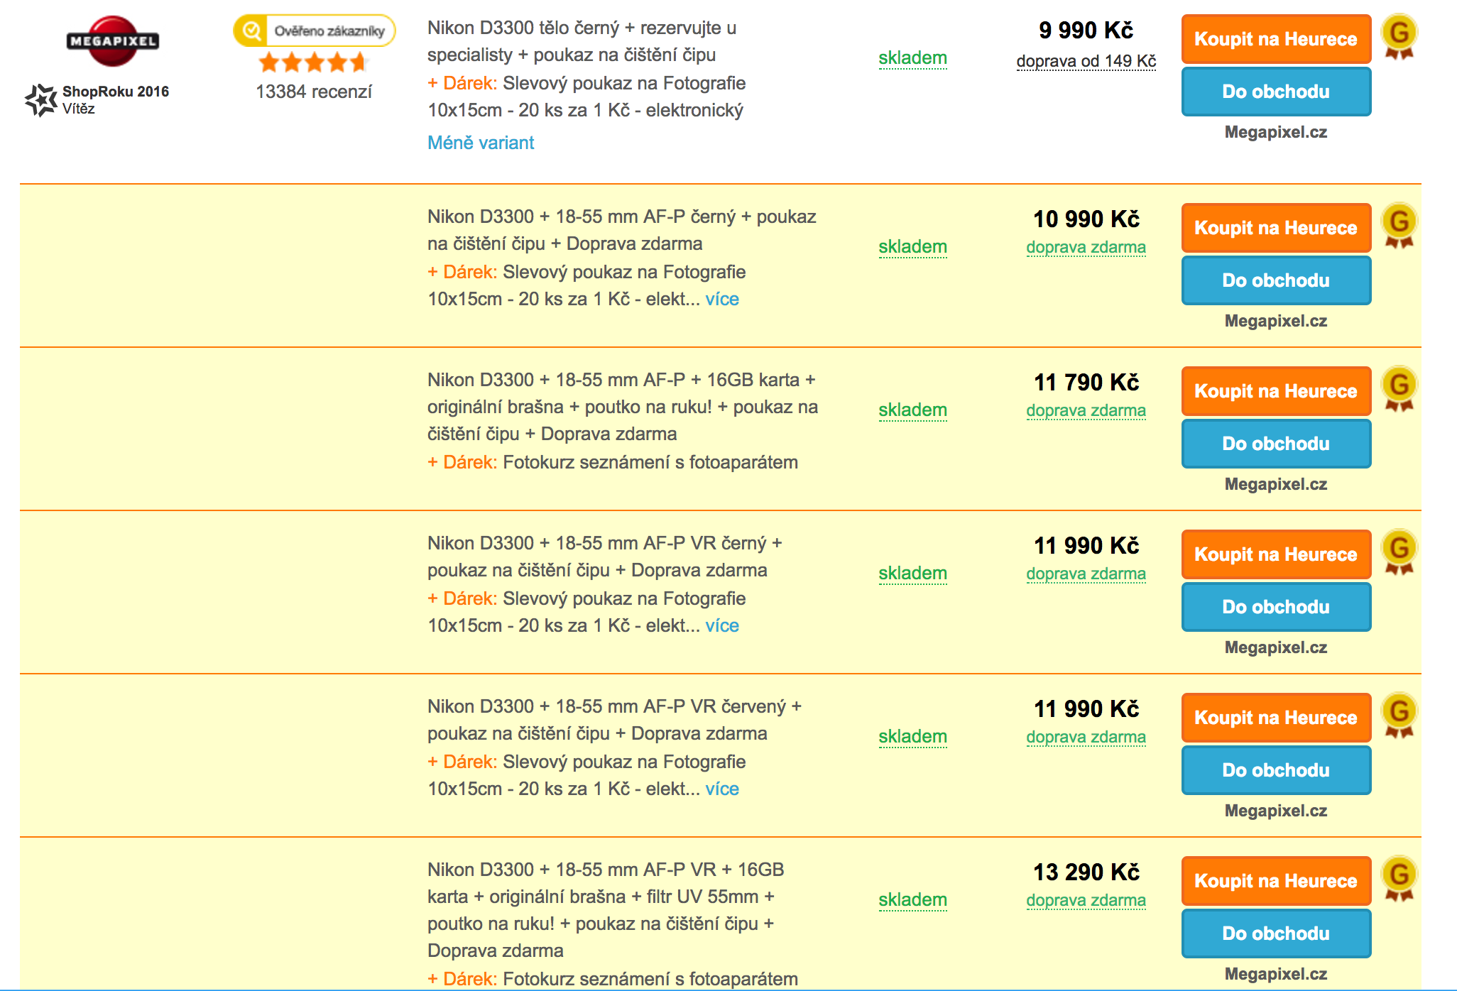Click Megapixel.cz under 9 990 Kč buttons
The image size is (1457, 991).
(x=1276, y=132)
